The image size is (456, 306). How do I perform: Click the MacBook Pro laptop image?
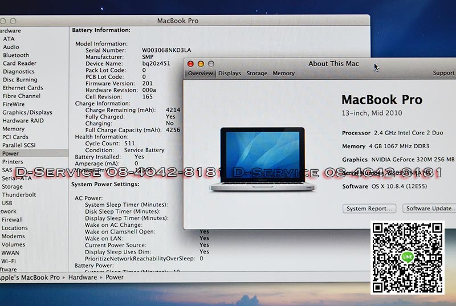pos(262,159)
